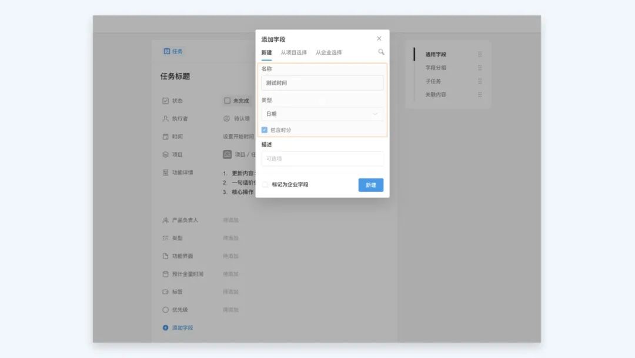Image resolution: width=635 pixels, height=358 pixels.
Task: Uncheck the 包含时分 checkbox
Action: (x=265, y=130)
